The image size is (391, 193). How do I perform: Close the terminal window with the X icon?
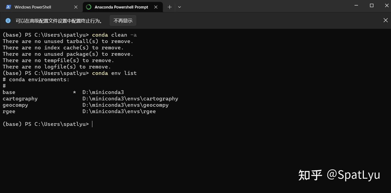[x=386, y=5]
